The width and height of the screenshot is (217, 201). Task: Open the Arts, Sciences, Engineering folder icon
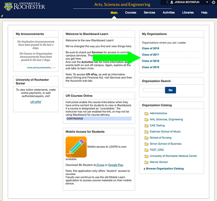pyautogui.click(x=146, y=120)
